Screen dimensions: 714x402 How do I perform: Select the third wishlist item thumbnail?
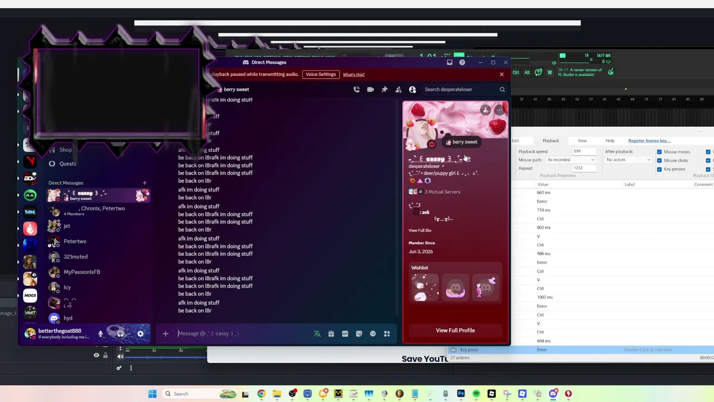pyautogui.click(x=485, y=288)
